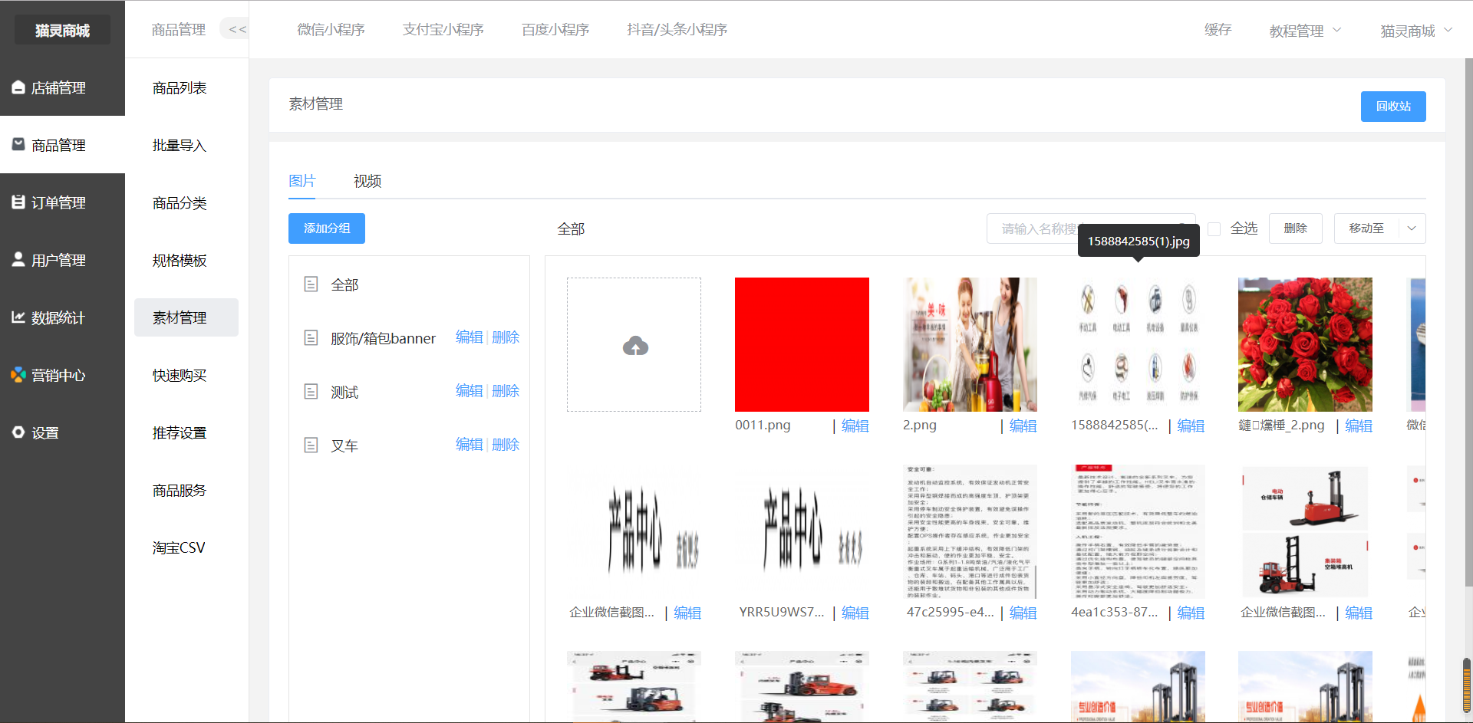
Task: Delete the 叉车 group
Action: tap(506, 445)
